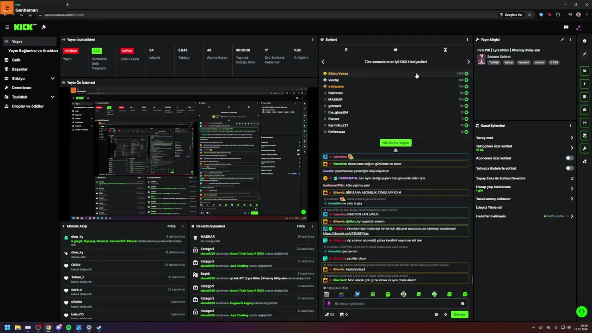
Task: Click note widget icon in right sidebar
Action: point(585,97)
